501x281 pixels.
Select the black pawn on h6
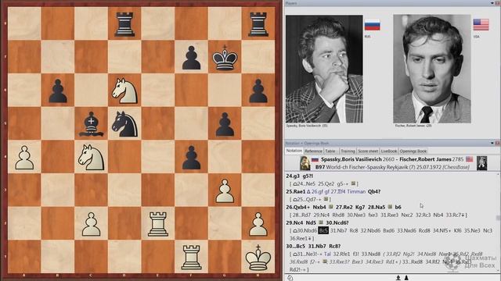tap(258, 91)
